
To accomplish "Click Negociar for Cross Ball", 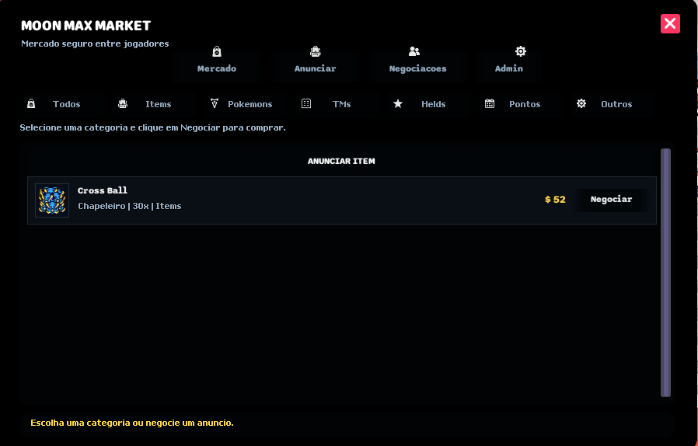I will [611, 200].
